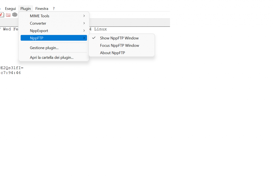Open Gestione plugin... from the Plugin menu
The height and width of the screenshot is (182, 273).
click(54, 48)
